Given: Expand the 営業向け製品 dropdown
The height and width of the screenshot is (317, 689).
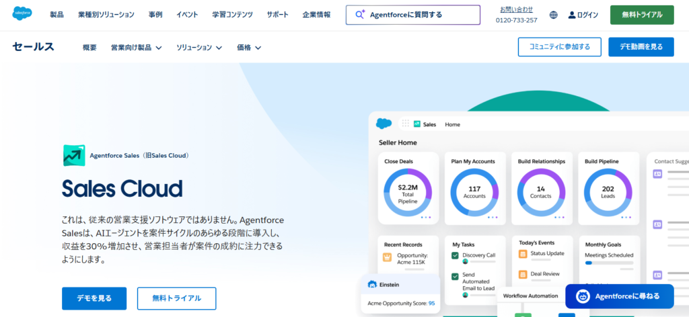Looking at the screenshot, I should 136,48.
